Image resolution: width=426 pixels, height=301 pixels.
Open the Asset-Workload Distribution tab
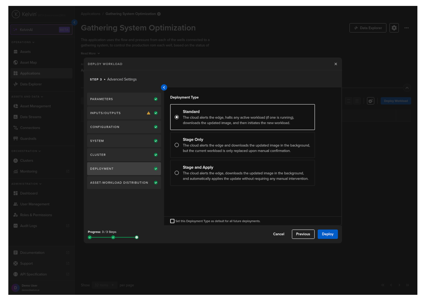pos(124,183)
